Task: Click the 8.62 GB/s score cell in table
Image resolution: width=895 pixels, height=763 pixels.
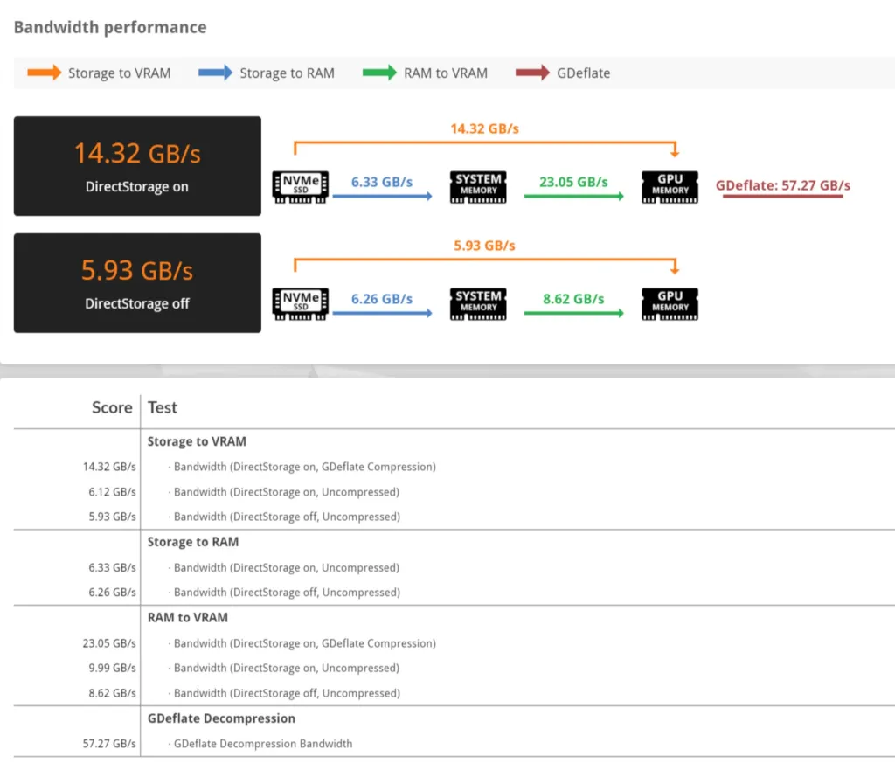Action: [x=112, y=693]
